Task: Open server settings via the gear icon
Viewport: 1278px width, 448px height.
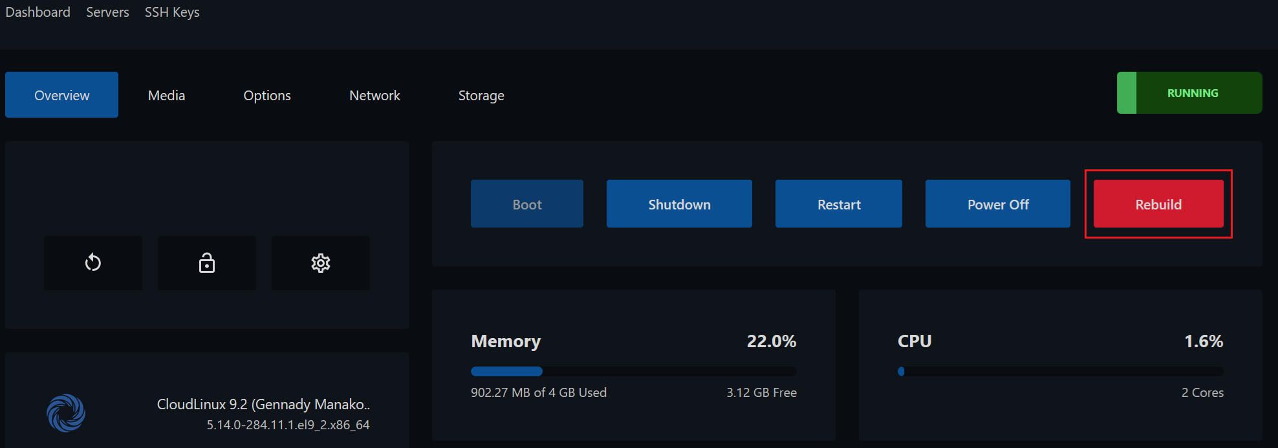Action: pos(320,263)
